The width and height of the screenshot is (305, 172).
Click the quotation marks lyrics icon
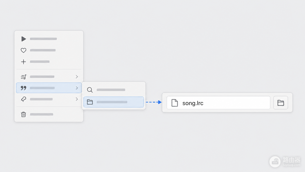tap(23, 88)
